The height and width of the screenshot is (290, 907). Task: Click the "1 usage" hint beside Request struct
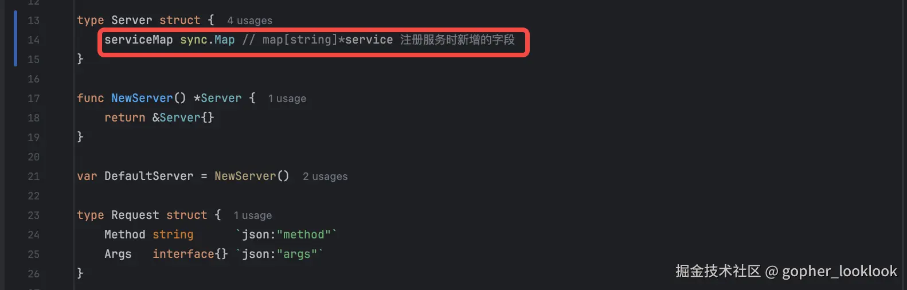tap(252, 215)
